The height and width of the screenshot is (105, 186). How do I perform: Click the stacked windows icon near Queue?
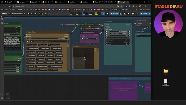(133, 14)
